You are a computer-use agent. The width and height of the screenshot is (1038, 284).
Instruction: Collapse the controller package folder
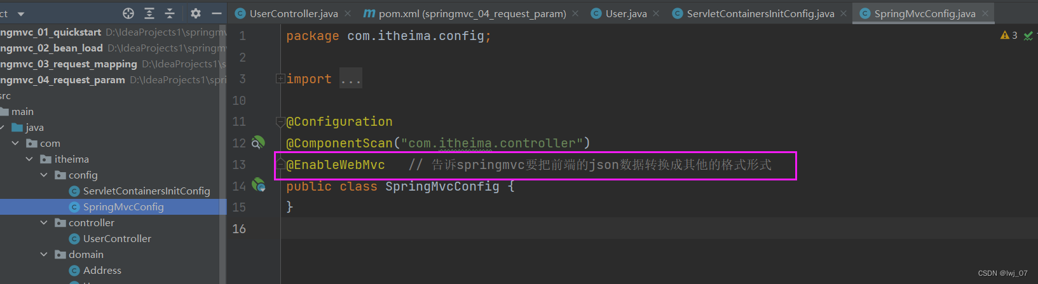(44, 222)
